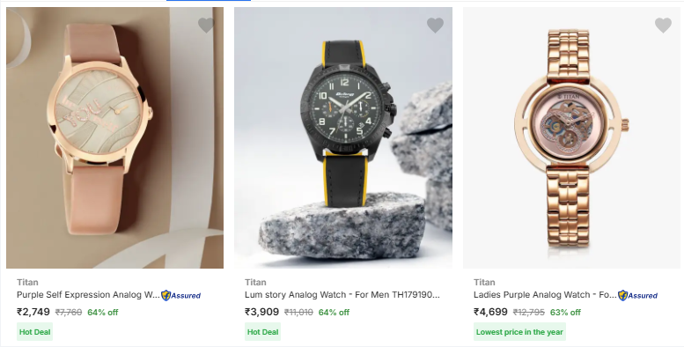The image size is (684, 347).
Task: Click Hot Deal tag under ₹3,909 watch
Action: click(x=262, y=332)
